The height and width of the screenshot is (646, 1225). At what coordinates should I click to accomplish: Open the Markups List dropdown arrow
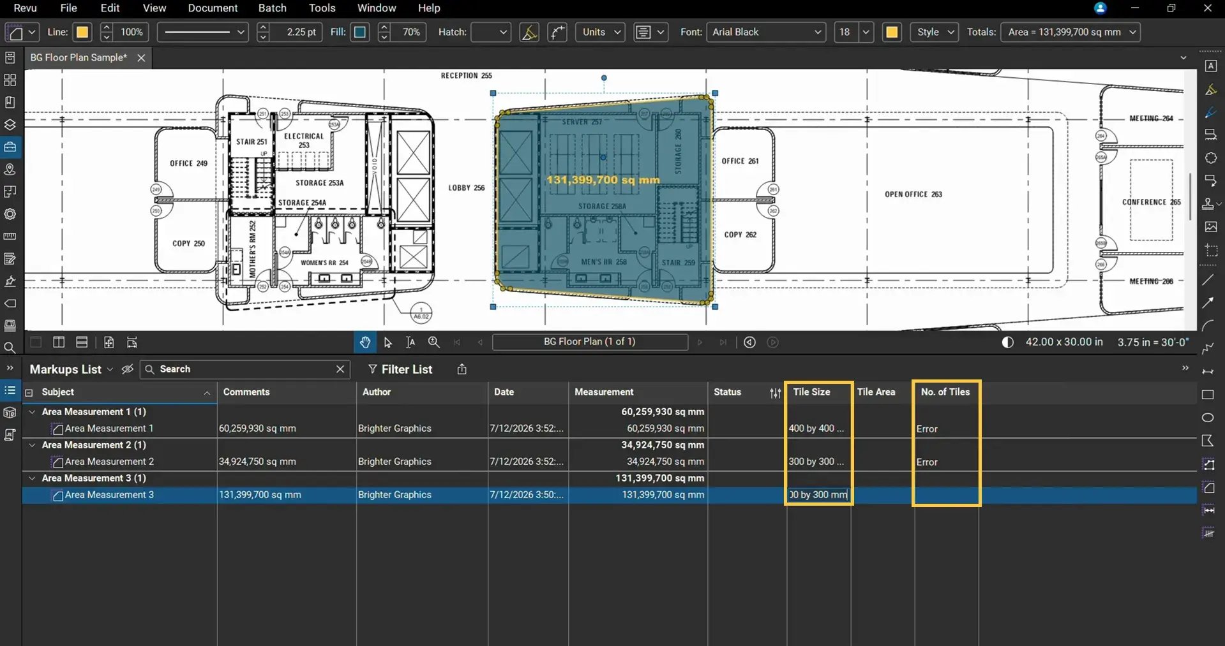click(x=110, y=369)
